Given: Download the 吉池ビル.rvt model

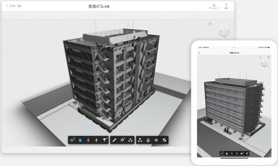Looking at the screenshot, I should click(214, 6).
